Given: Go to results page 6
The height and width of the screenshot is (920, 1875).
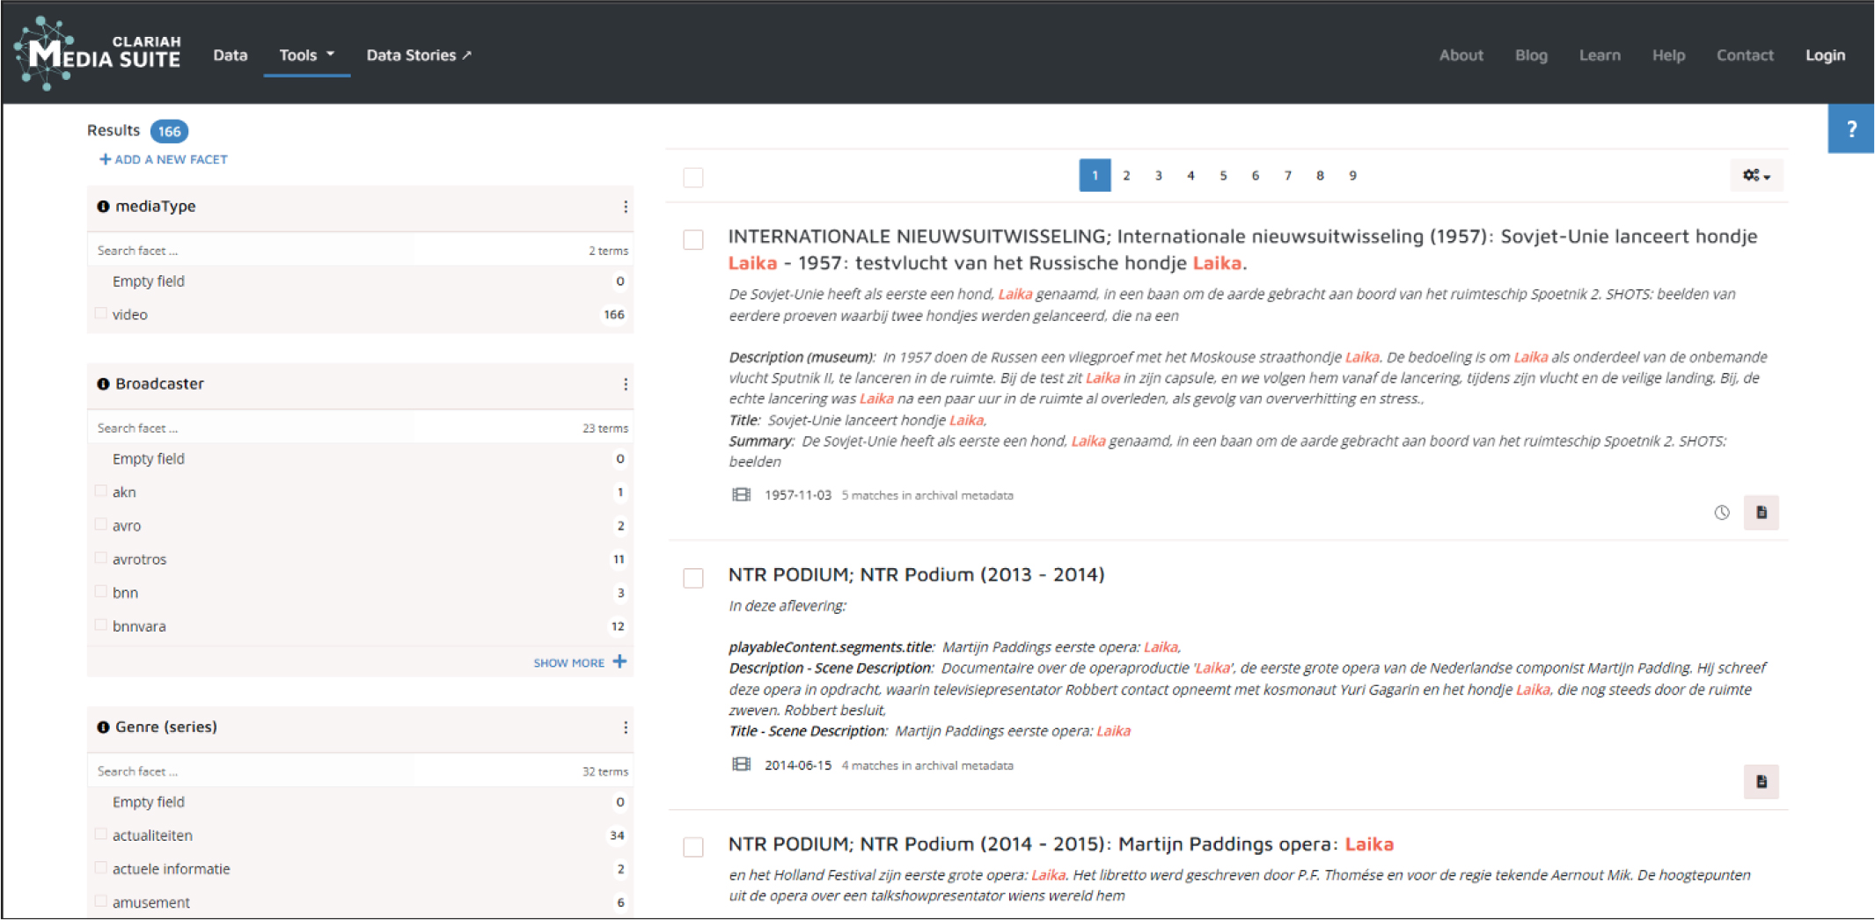Looking at the screenshot, I should coord(1256,175).
